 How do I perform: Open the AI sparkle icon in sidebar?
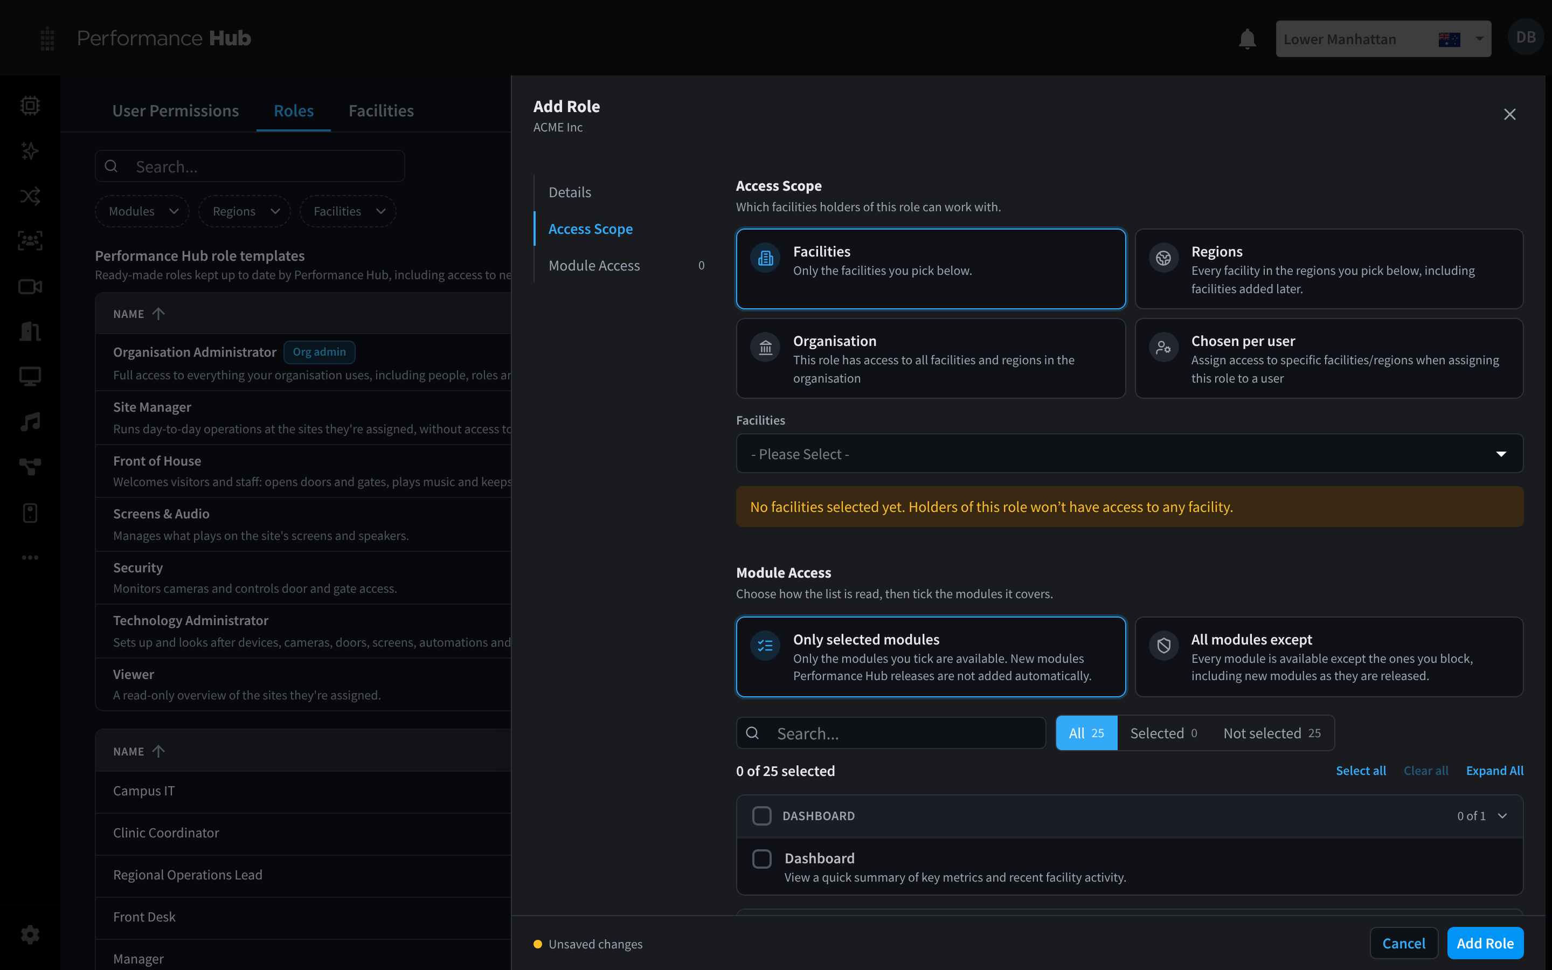30,151
